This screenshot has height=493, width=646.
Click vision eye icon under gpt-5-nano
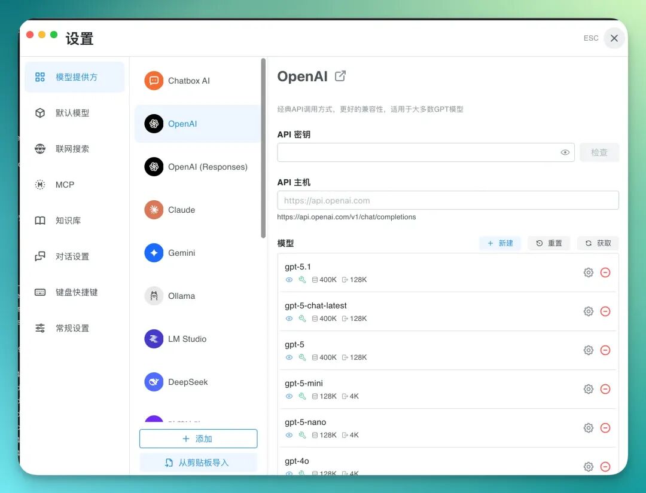[290, 435]
